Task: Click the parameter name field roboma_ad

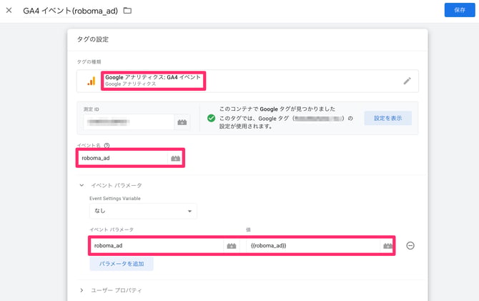Action: point(157,246)
